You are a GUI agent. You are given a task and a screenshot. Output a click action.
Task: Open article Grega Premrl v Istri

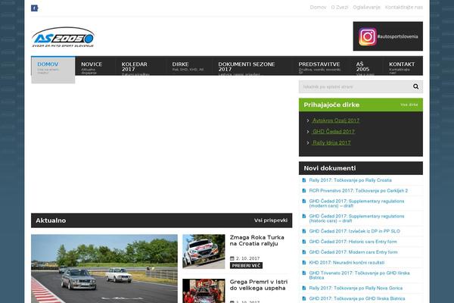[x=259, y=285]
